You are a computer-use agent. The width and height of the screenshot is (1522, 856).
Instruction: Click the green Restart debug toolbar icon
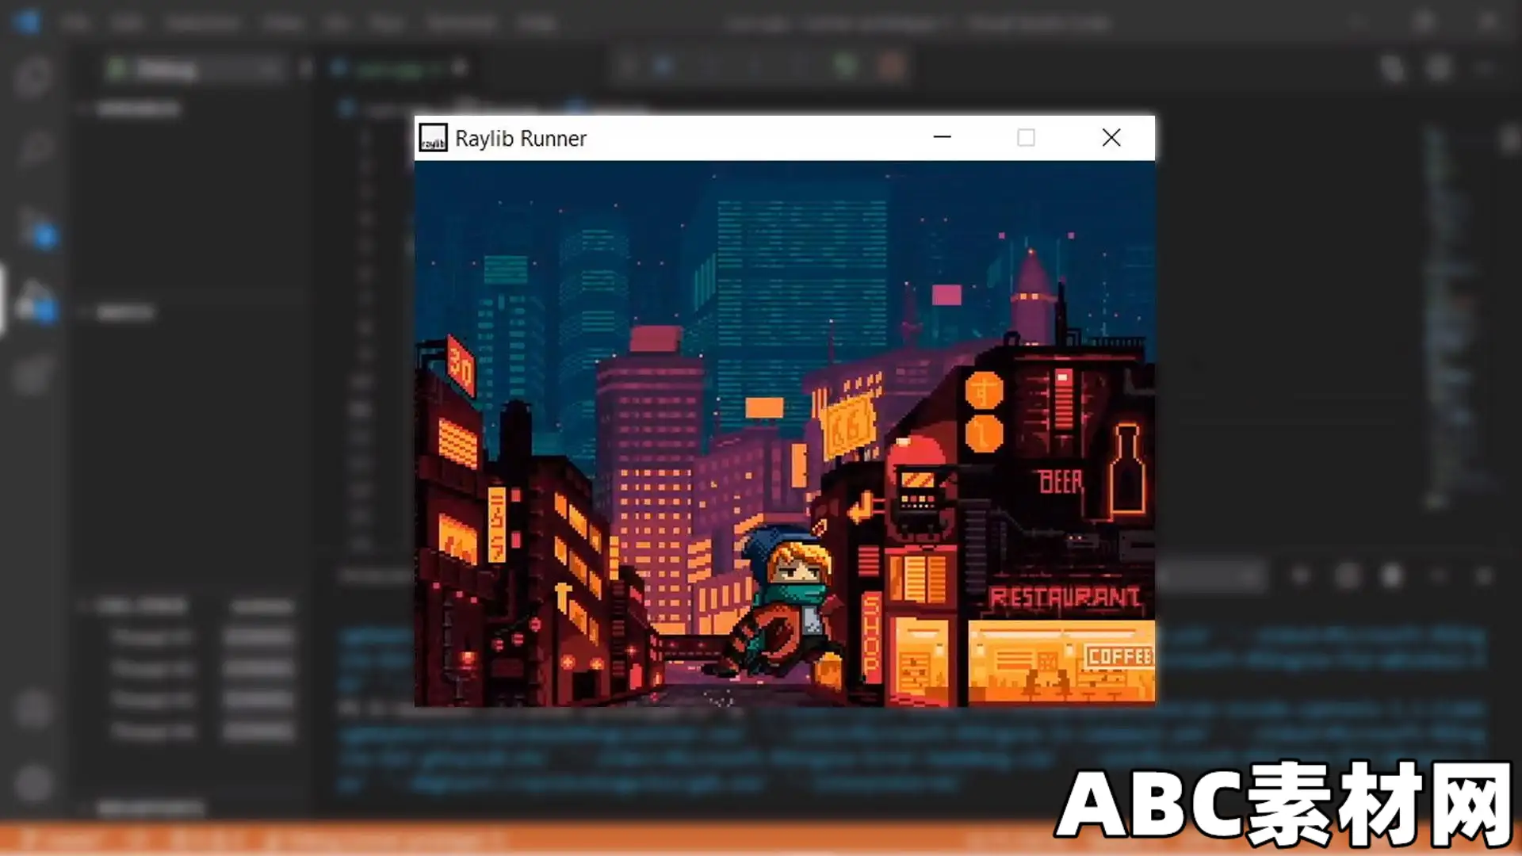pyautogui.click(x=845, y=67)
